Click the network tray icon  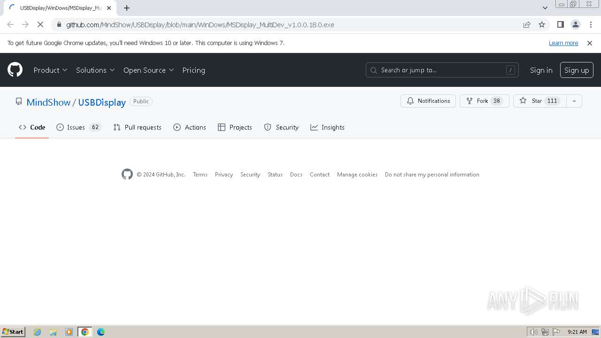pyautogui.click(x=545, y=332)
